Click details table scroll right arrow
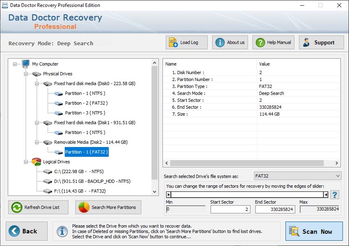Image resolution: width=349 pixels, height=246 pixels. (337, 163)
